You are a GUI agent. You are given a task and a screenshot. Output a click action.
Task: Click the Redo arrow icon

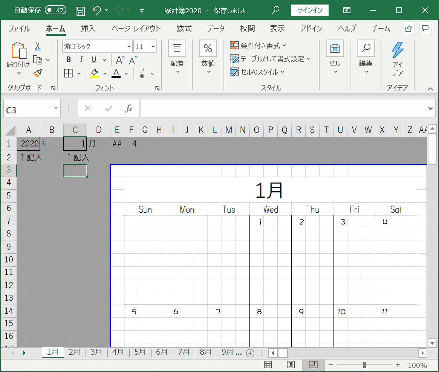coord(119,10)
